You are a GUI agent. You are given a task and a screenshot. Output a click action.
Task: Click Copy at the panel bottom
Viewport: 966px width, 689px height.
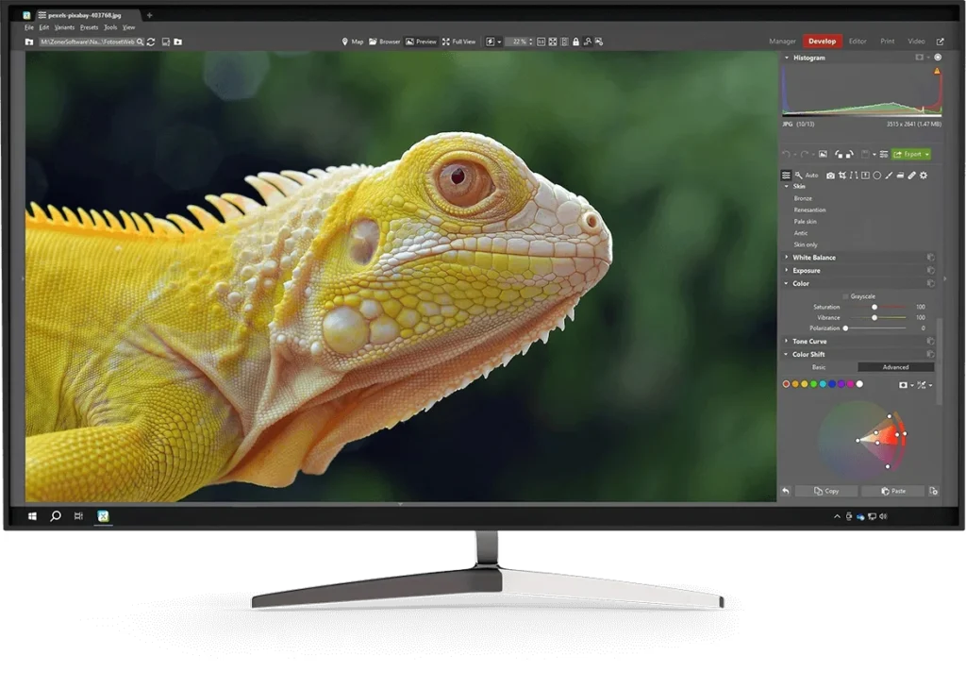825,491
